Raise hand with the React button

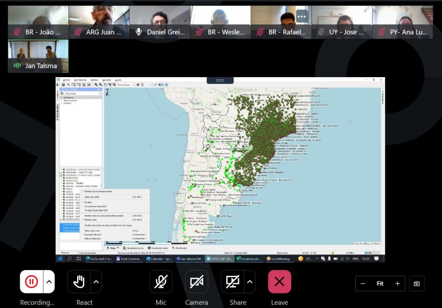point(79,282)
